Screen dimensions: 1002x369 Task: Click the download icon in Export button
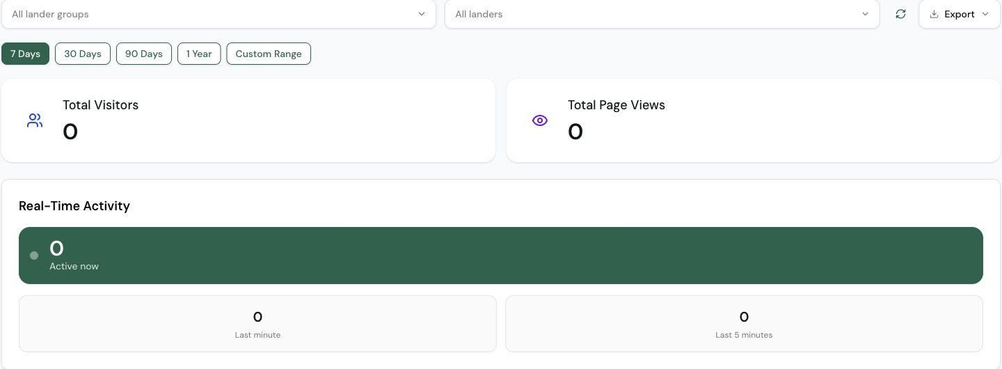pyautogui.click(x=935, y=14)
